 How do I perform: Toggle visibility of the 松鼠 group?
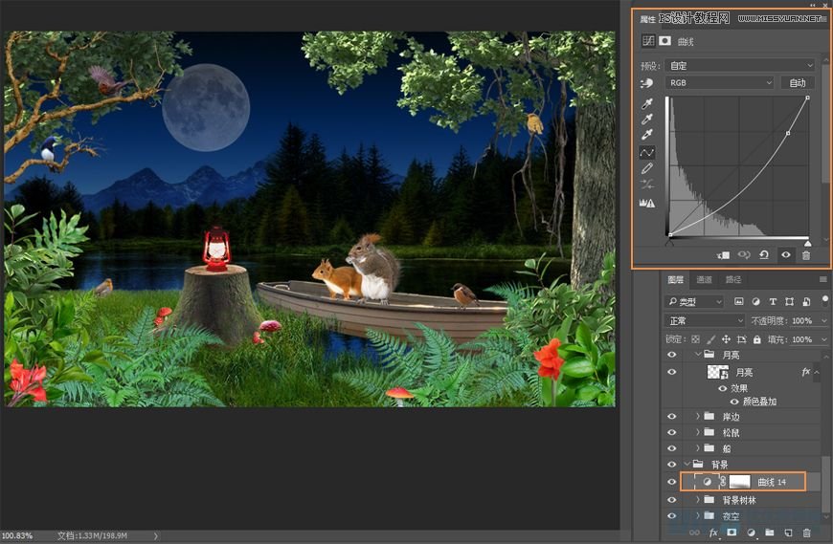[671, 432]
